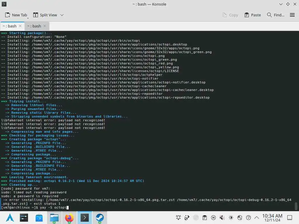Click the media pause tray icon
299x224 pixels.
[213, 218]
